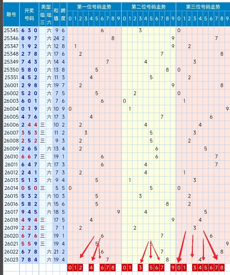Viewport: 230px width, 275px height.
Task: Click the 组三 sub-header under 类型
Action: tap(42, 19)
